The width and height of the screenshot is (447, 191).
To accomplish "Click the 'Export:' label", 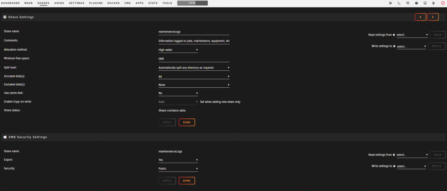I will [8, 159].
